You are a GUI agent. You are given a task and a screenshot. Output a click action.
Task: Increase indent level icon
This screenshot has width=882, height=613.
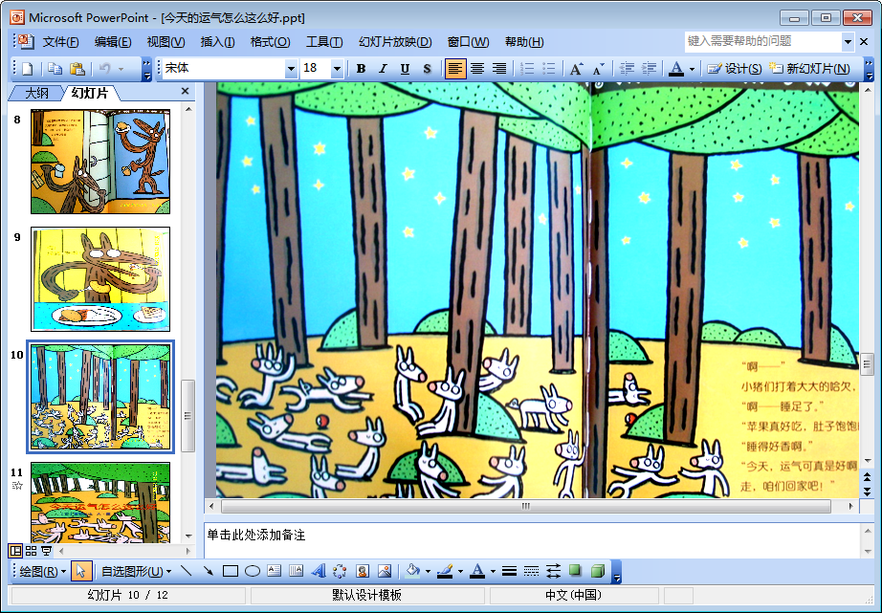tap(649, 69)
